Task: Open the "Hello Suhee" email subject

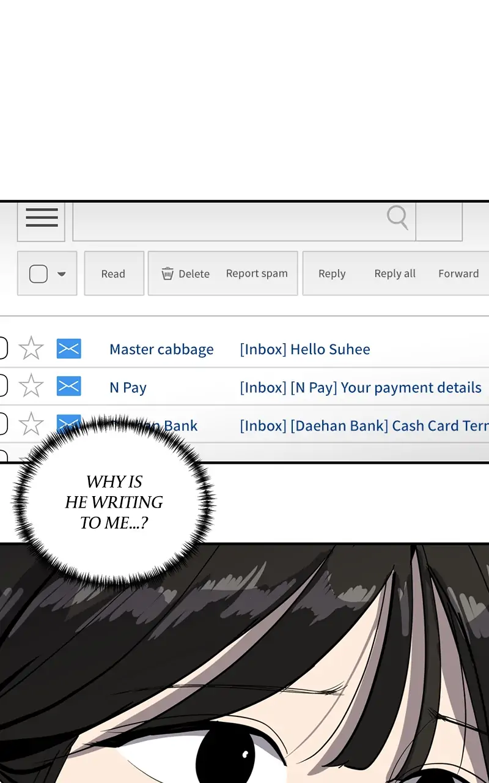Action: tap(304, 349)
